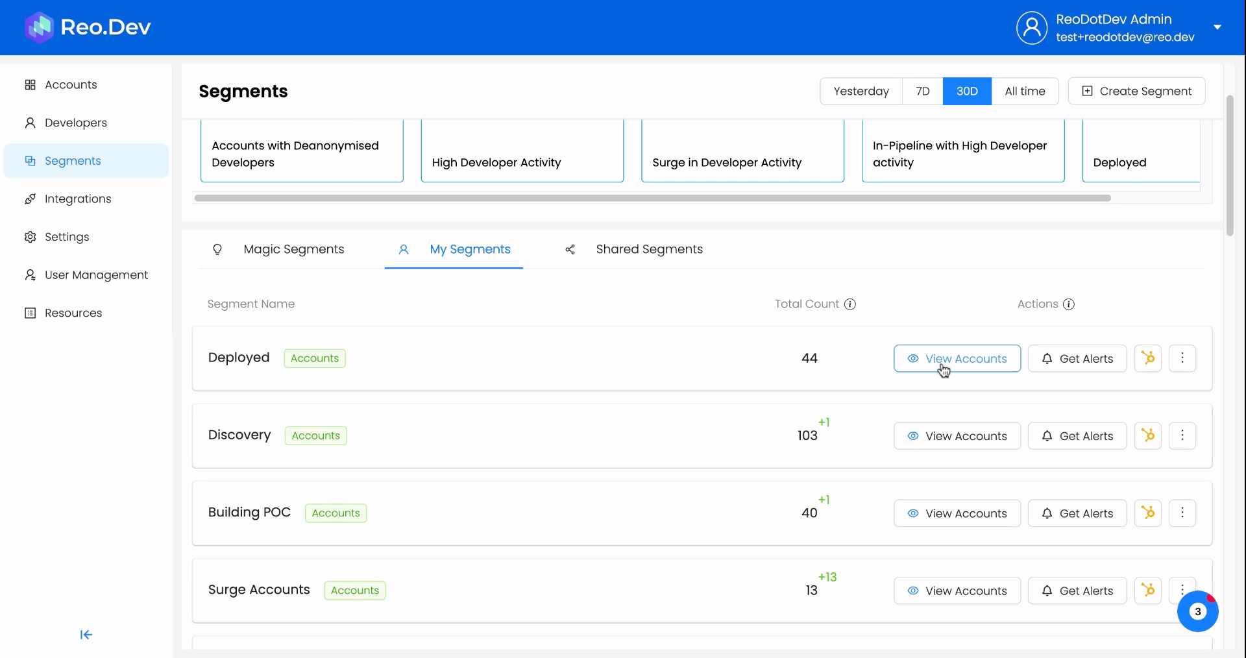This screenshot has width=1246, height=658.
Task: Click HubSpot icon in Deployed row
Action: [1147, 358]
